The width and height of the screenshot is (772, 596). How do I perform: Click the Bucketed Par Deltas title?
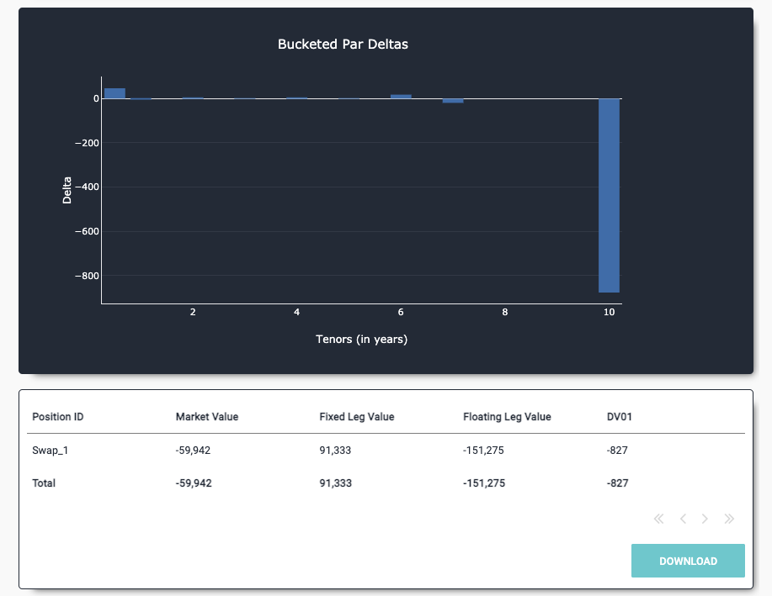click(343, 44)
